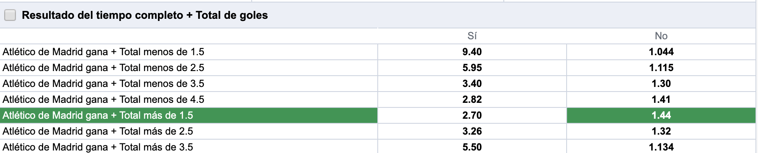Image resolution: width=758 pixels, height=153 pixels.
Task: Choose 1.30 No odds for menos de 3.5
Action: [x=661, y=84]
